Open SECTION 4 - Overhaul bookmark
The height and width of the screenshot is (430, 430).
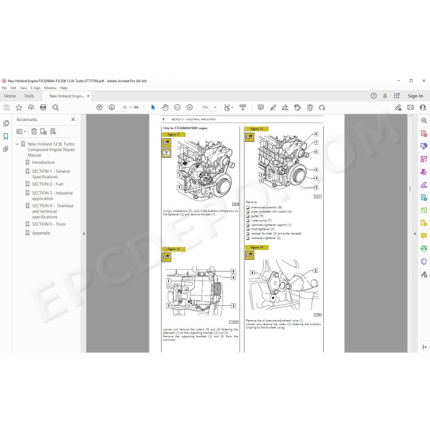53,211
